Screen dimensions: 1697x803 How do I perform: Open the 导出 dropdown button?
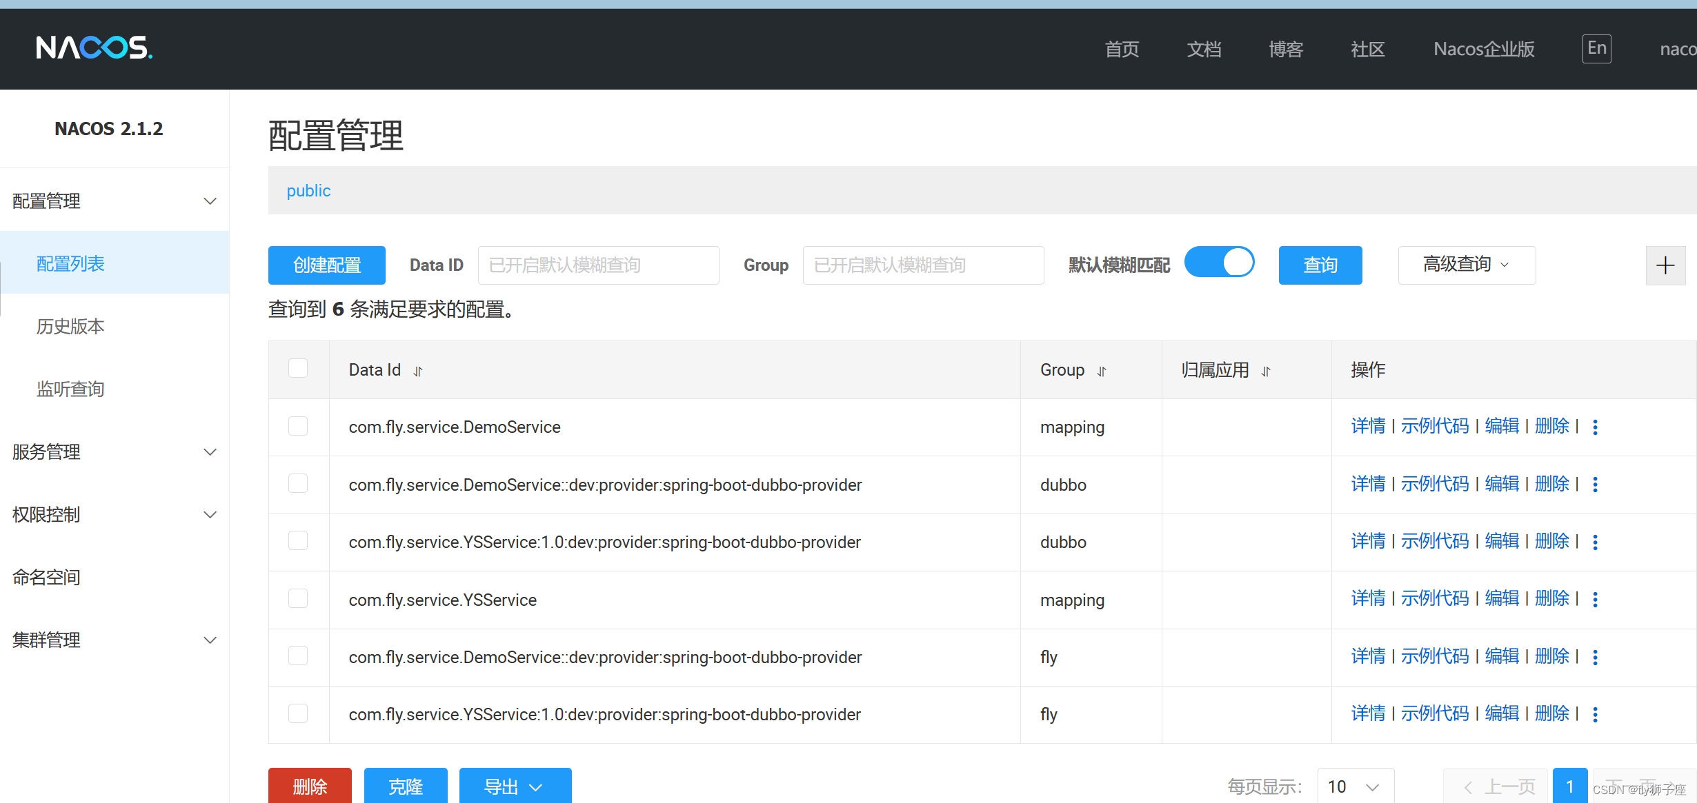click(515, 786)
